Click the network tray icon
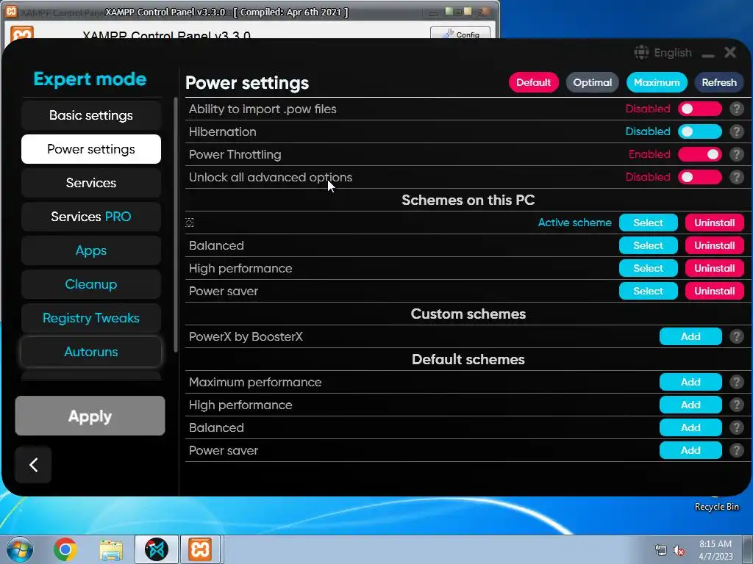This screenshot has height=564, width=753. click(661, 551)
